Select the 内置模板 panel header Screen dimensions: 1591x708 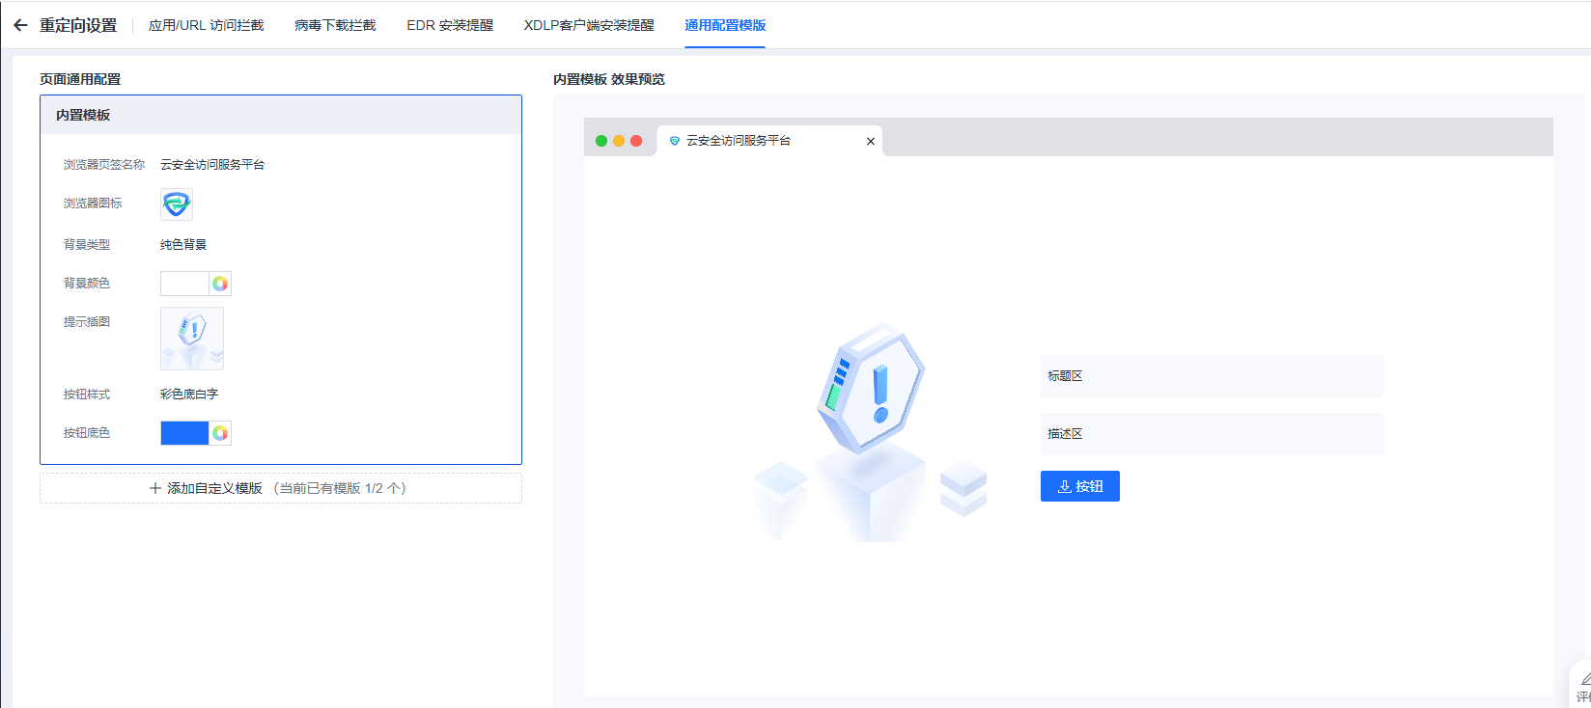280,115
